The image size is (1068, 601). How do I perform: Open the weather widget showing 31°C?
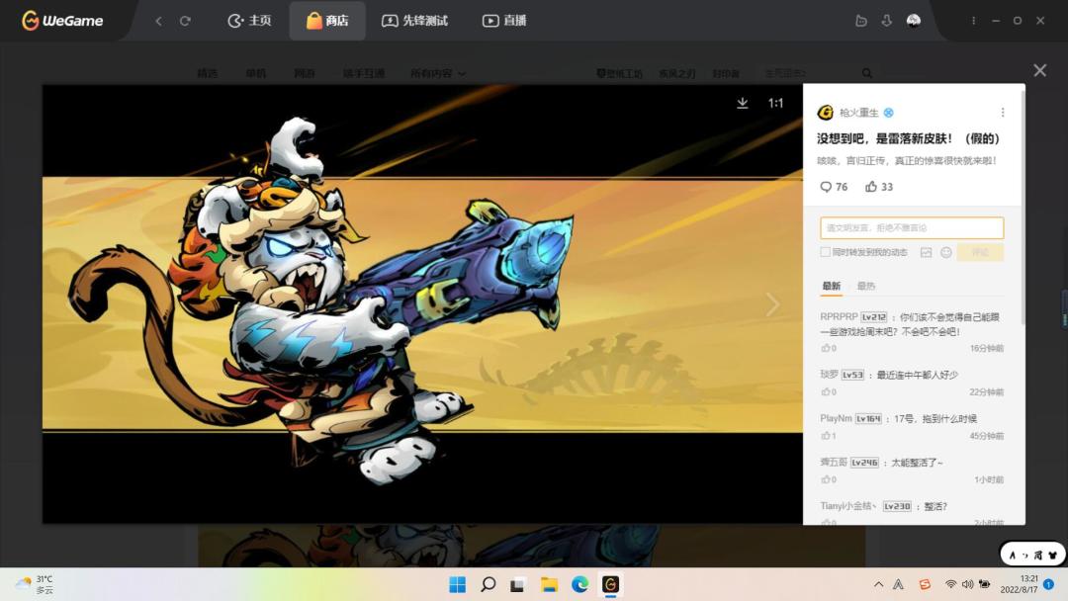click(34, 584)
